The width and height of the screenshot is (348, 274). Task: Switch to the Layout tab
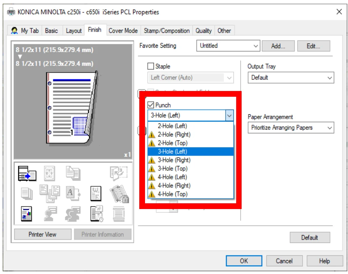tap(74, 30)
